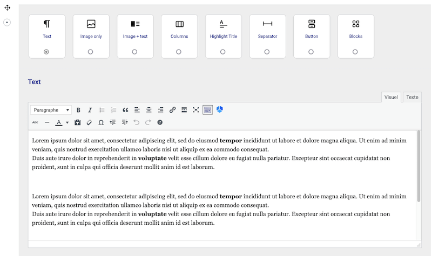Click the Highlight Title icon

224,24
